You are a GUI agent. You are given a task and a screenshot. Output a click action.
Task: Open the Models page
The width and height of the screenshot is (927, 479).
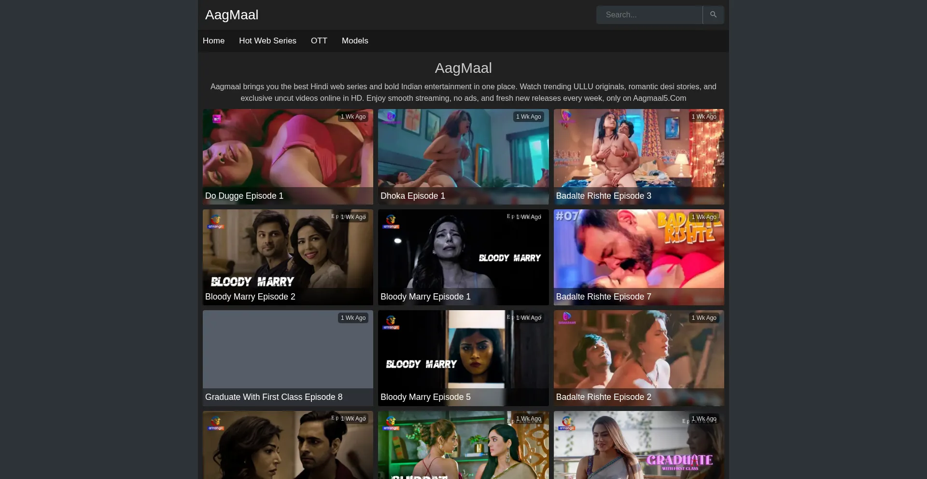click(x=354, y=41)
